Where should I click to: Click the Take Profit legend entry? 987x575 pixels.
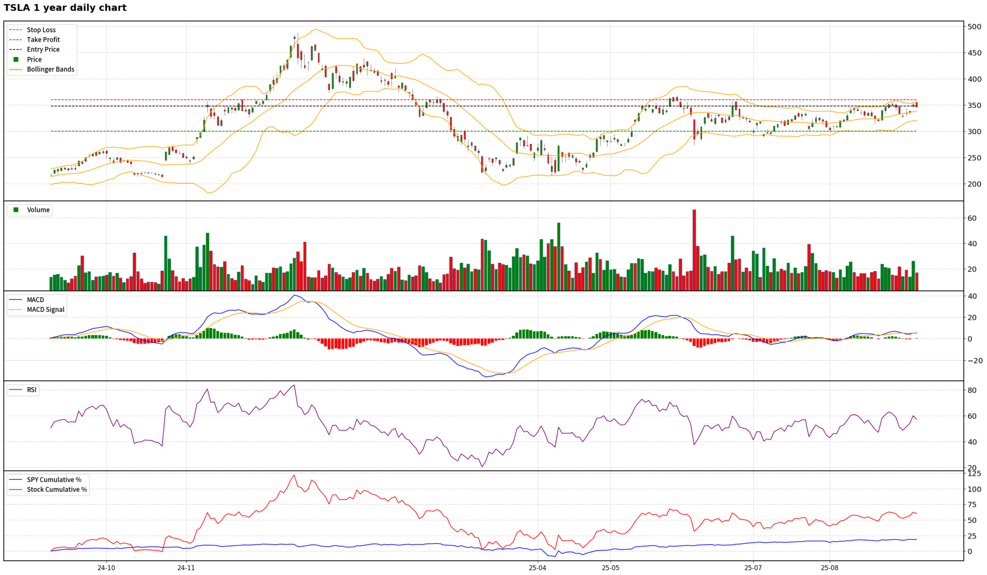[43, 40]
